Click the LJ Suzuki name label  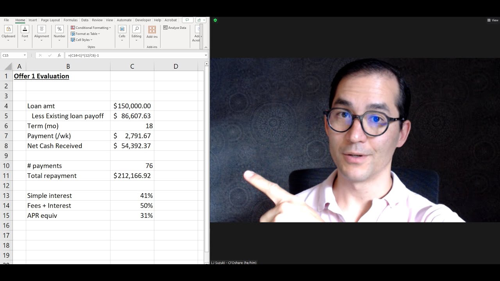click(x=234, y=263)
